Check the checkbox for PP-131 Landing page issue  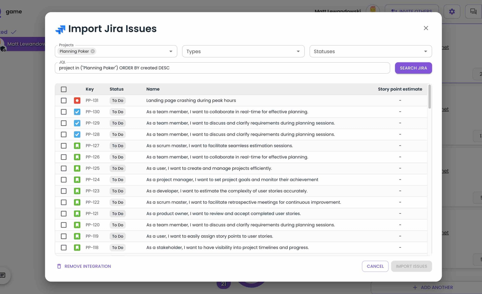point(64,101)
